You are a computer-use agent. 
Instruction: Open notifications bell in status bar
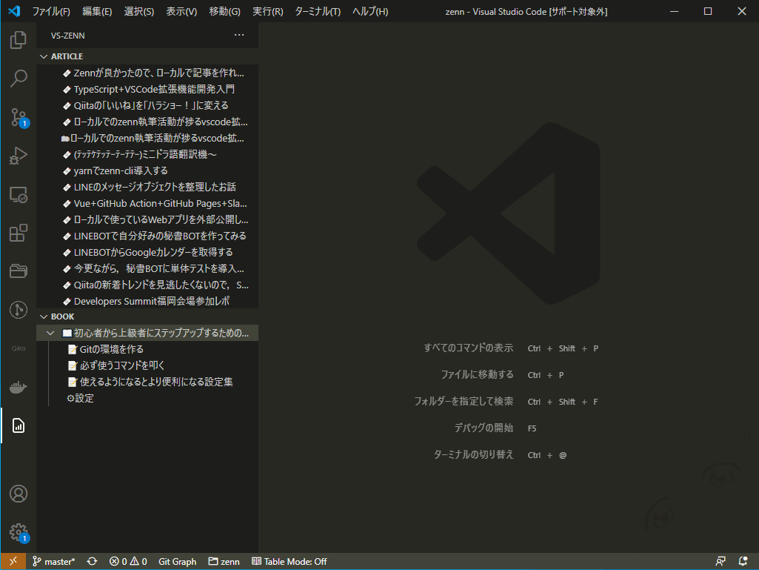click(743, 561)
